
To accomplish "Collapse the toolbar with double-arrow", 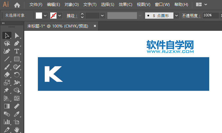I will [3, 23].
